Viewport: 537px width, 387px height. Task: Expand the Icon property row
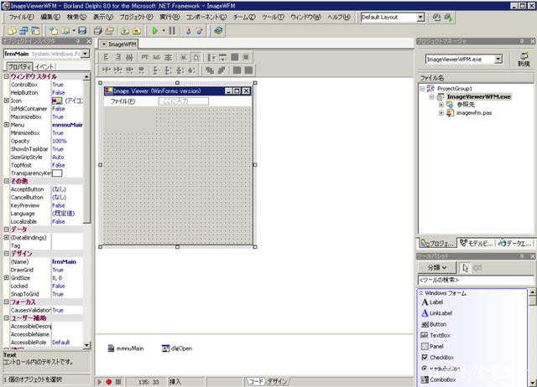[6, 101]
